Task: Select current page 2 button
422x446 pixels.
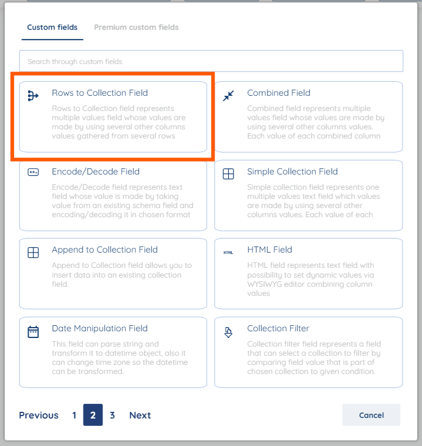Action: coord(93,415)
